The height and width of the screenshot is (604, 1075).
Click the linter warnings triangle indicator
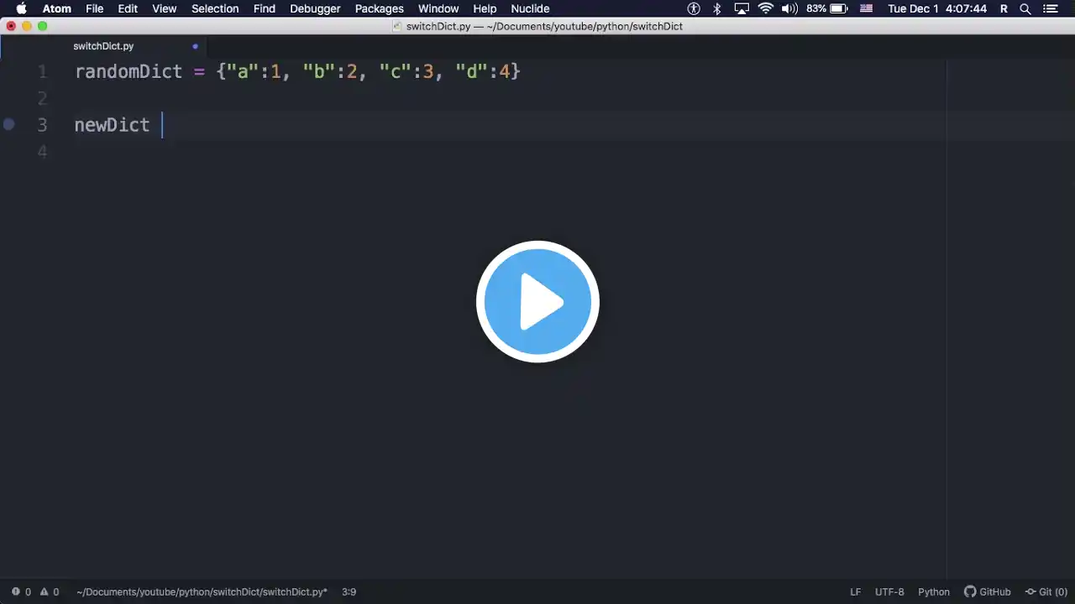[x=50, y=591]
